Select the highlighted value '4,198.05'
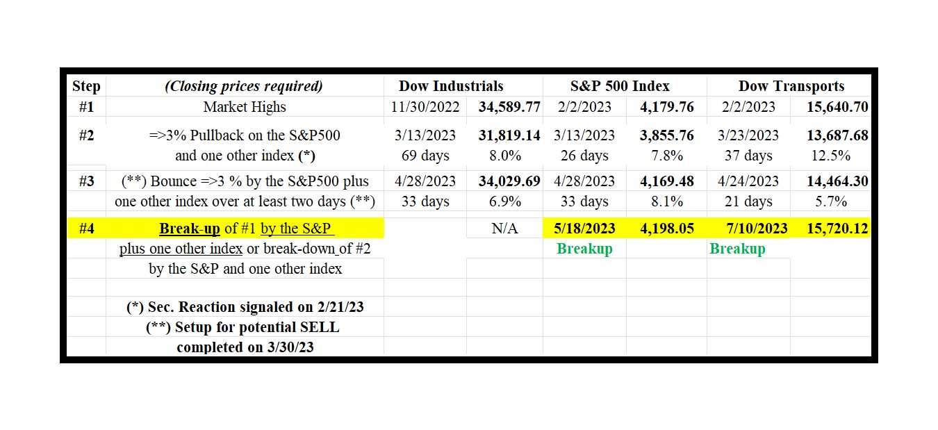 tap(666, 229)
